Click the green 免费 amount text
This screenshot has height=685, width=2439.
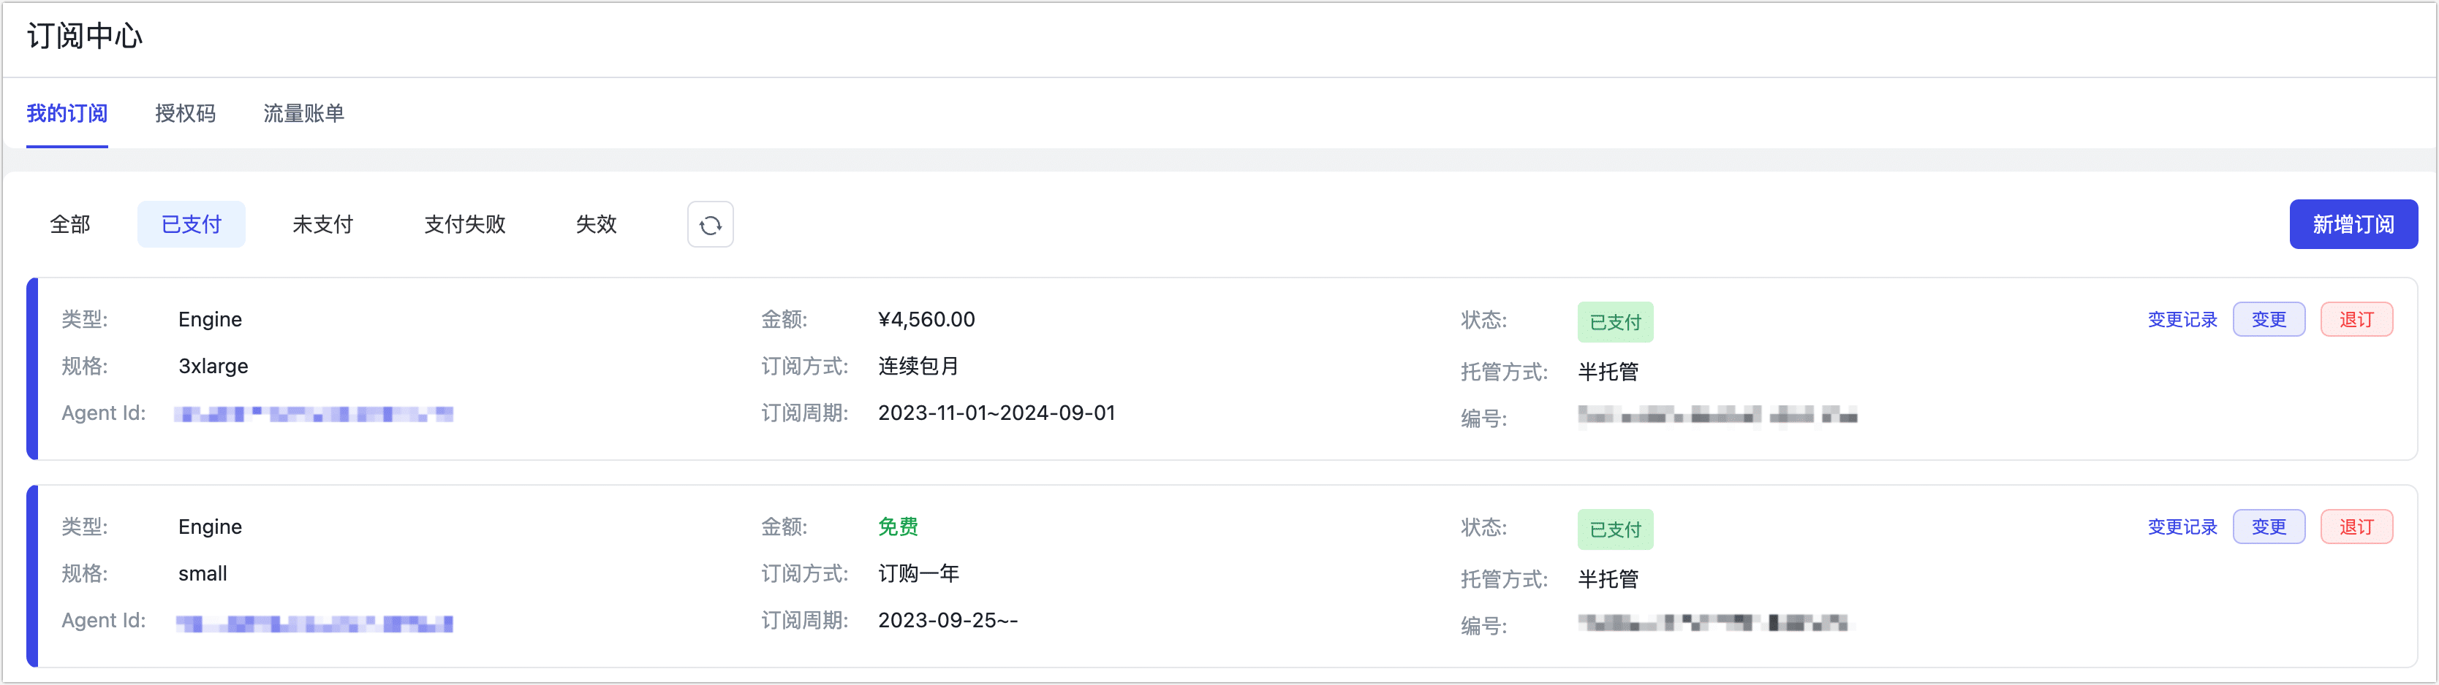click(x=899, y=527)
